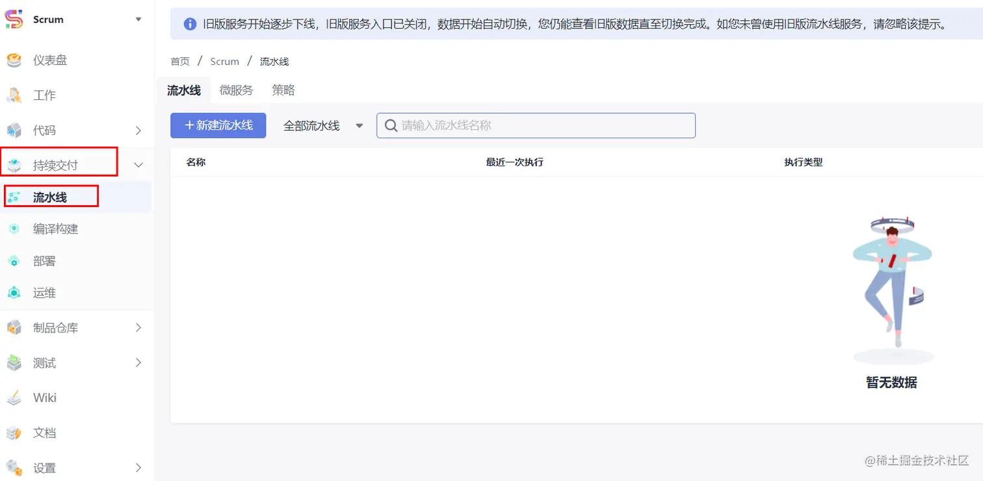Click the Scrum project logo icon

(14, 19)
